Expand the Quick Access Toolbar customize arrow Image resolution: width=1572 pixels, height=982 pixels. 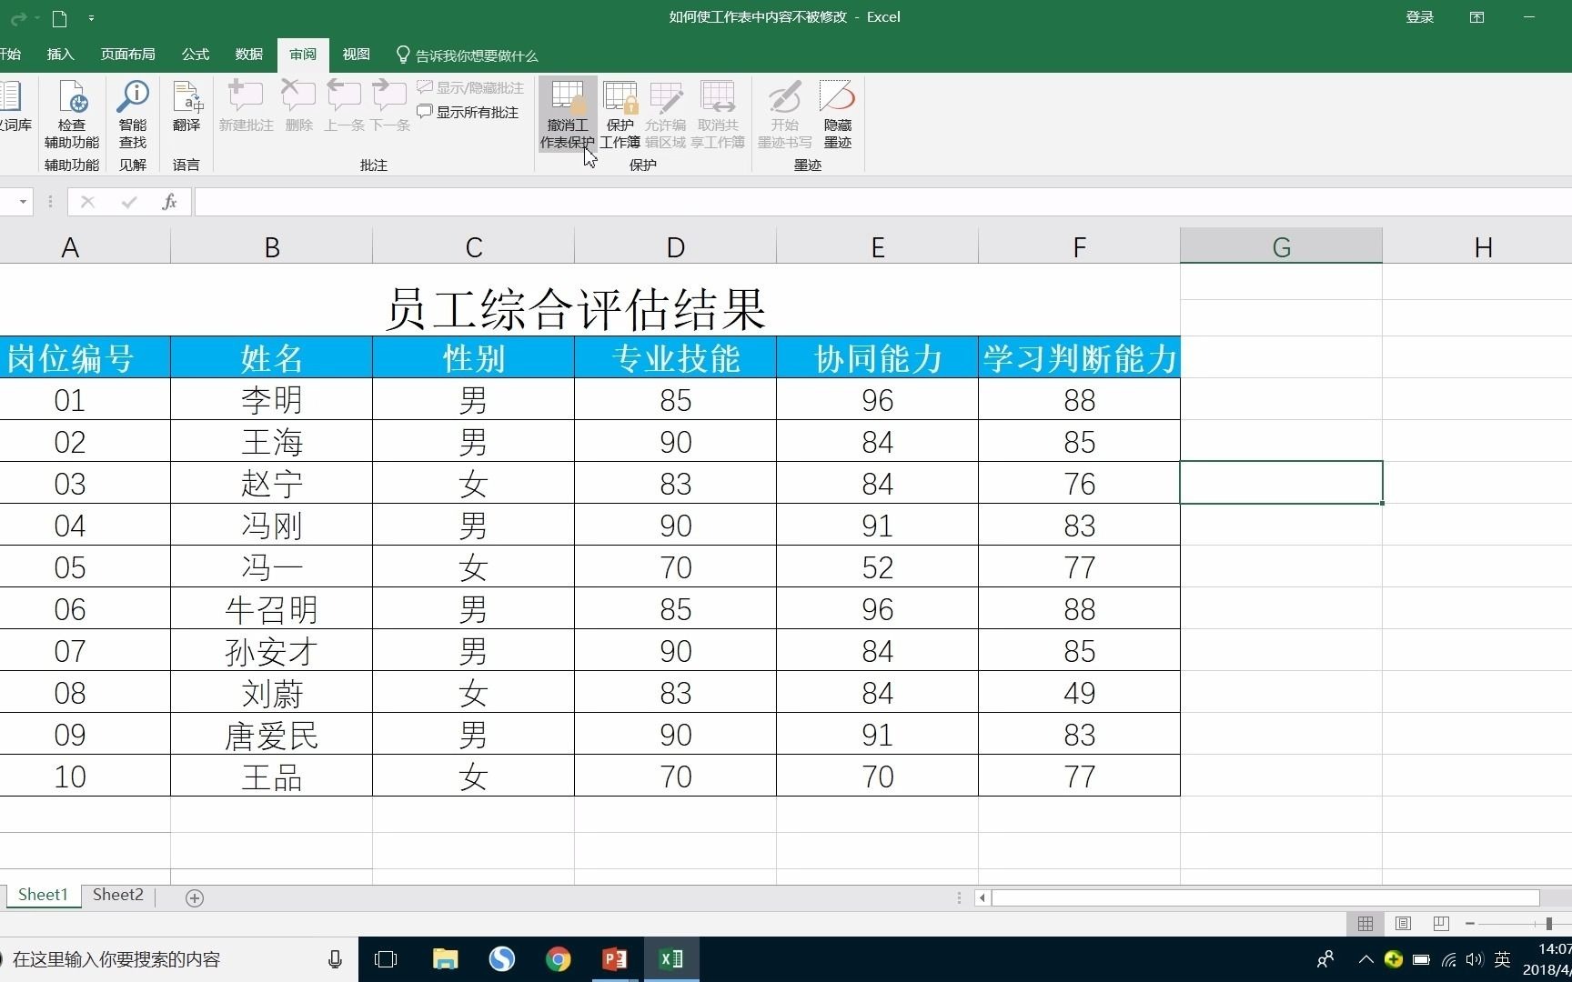tap(92, 17)
